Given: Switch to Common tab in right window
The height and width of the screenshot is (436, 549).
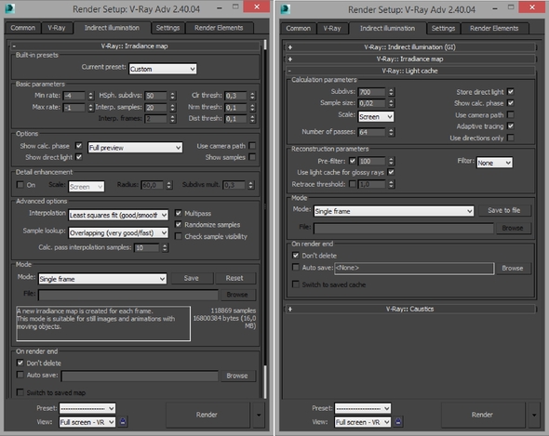Looking at the screenshot, I should tap(299, 28).
